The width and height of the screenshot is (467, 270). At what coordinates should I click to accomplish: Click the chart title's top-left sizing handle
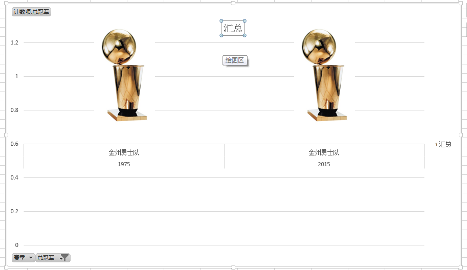(x=221, y=21)
